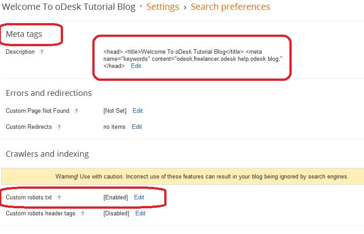The image size is (364, 234).
Task: Edit the Custom Redirects setting
Action: [137, 127]
